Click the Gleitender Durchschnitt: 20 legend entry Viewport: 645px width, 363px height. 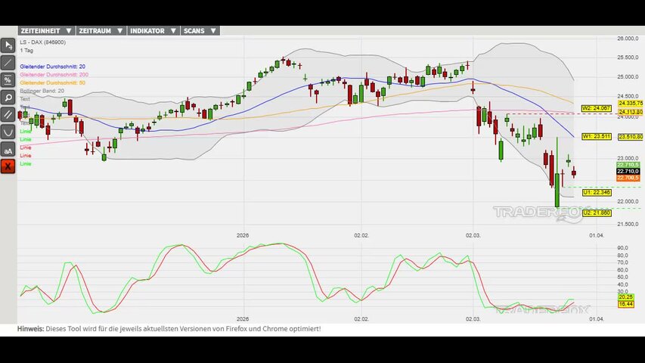tap(52, 67)
